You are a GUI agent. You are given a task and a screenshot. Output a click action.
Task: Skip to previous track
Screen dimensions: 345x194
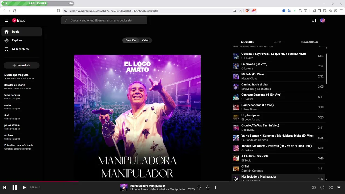[5, 188]
